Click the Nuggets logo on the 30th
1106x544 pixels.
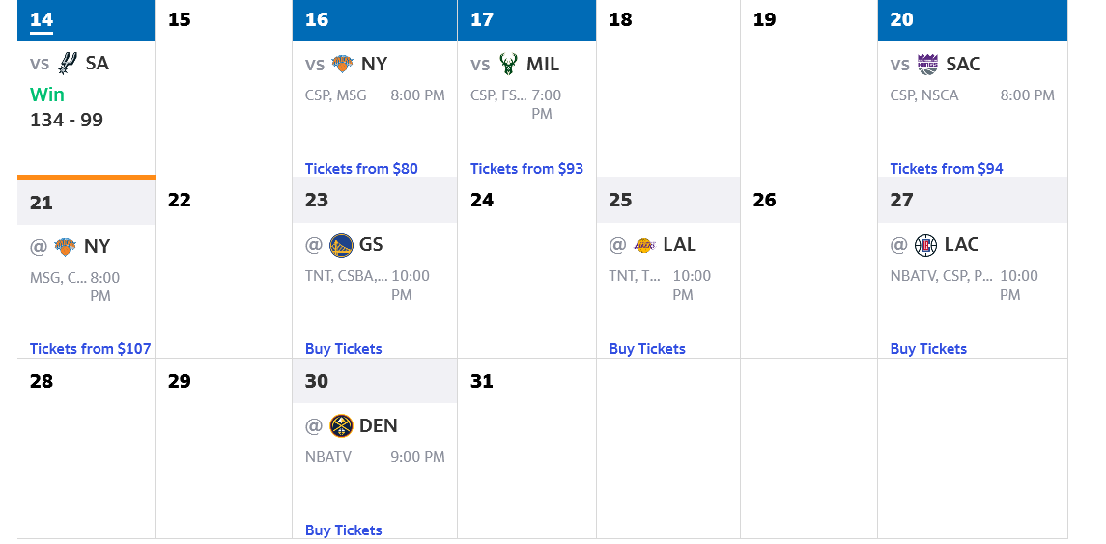coord(341,425)
